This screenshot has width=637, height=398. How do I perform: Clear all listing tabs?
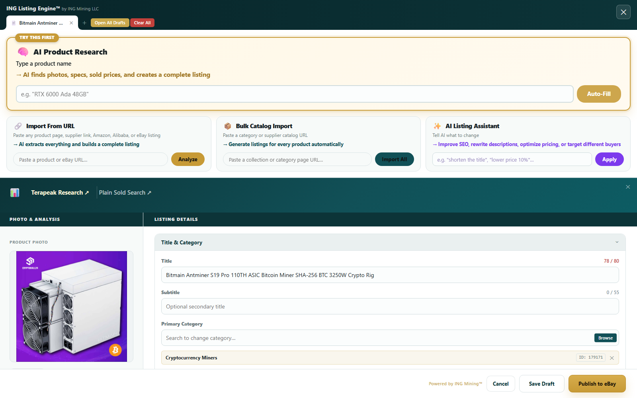[142, 23]
